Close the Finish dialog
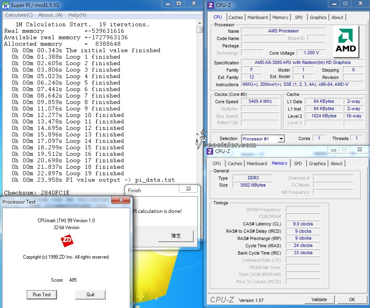 click(188, 189)
